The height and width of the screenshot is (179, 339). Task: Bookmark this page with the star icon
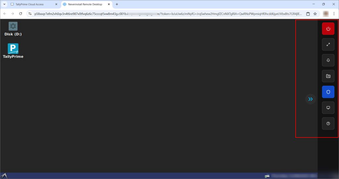315,14
